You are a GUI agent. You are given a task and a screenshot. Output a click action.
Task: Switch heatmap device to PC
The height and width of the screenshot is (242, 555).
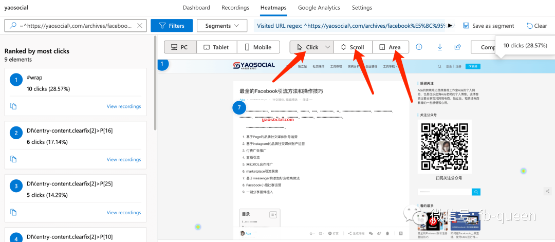(x=180, y=47)
